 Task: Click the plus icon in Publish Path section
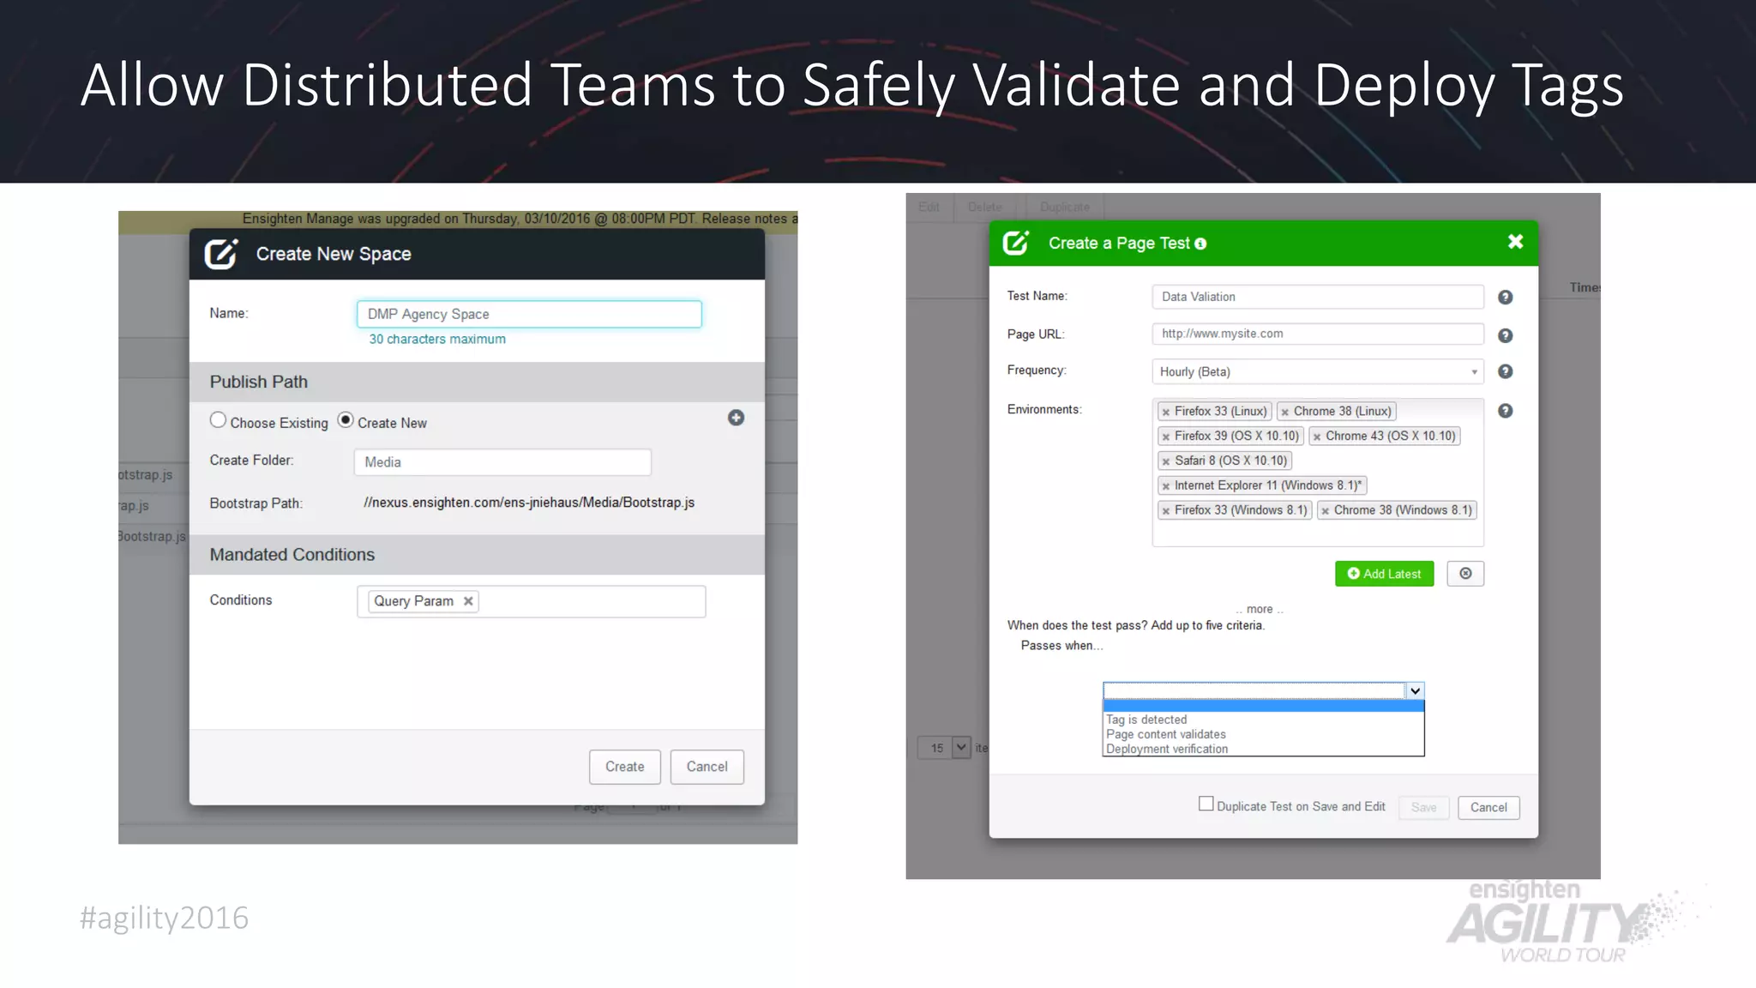coord(736,418)
